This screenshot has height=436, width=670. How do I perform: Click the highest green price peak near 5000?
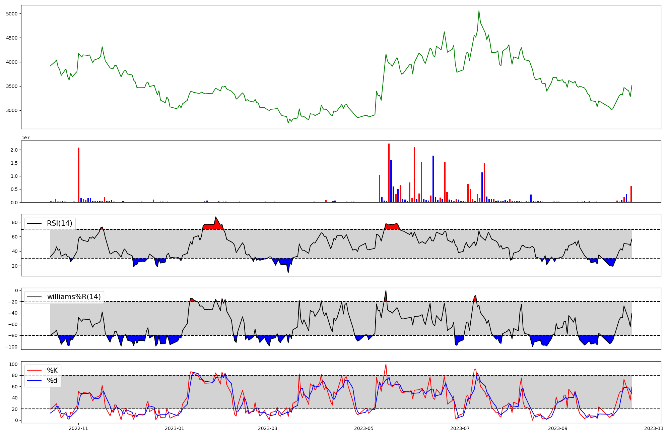tap(479, 11)
